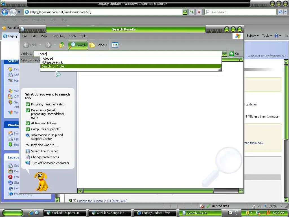
Task: Open Help menu in Search Results window
Action: (83, 36)
